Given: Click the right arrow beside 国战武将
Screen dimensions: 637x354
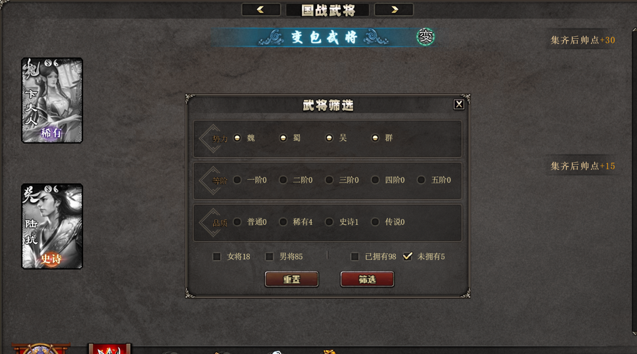Looking at the screenshot, I should point(393,9).
